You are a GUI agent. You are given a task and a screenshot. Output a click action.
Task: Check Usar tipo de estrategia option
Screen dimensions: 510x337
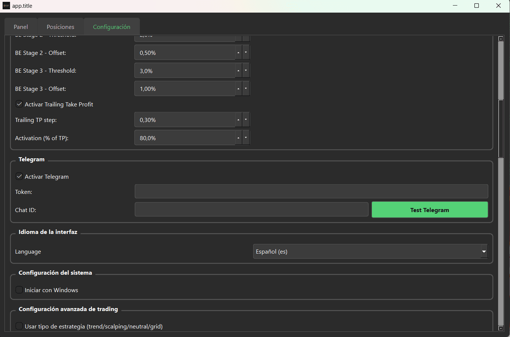pos(19,326)
